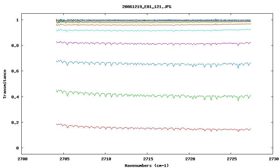The height and width of the screenshot is (168, 280).
Task: Select y-axis tick label 0.2
Action: click(x=15, y=122)
